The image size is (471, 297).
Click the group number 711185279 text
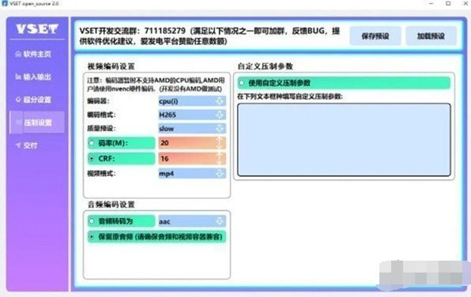pos(164,31)
